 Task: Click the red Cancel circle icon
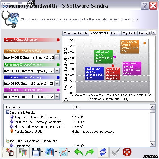(127, 152)
